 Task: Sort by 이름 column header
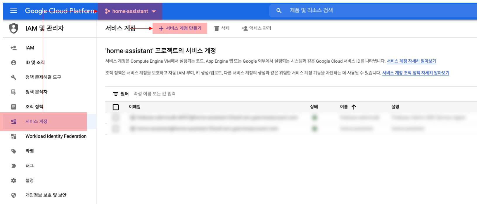click(x=344, y=107)
